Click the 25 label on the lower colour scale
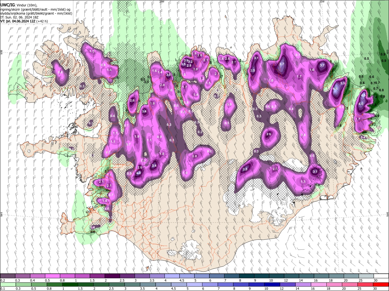This screenshot has height=291, width=389. (360, 289)
